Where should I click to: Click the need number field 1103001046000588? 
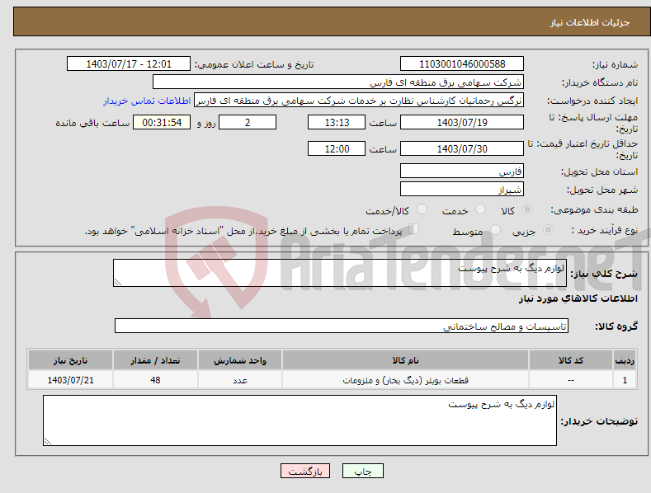click(462, 64)
